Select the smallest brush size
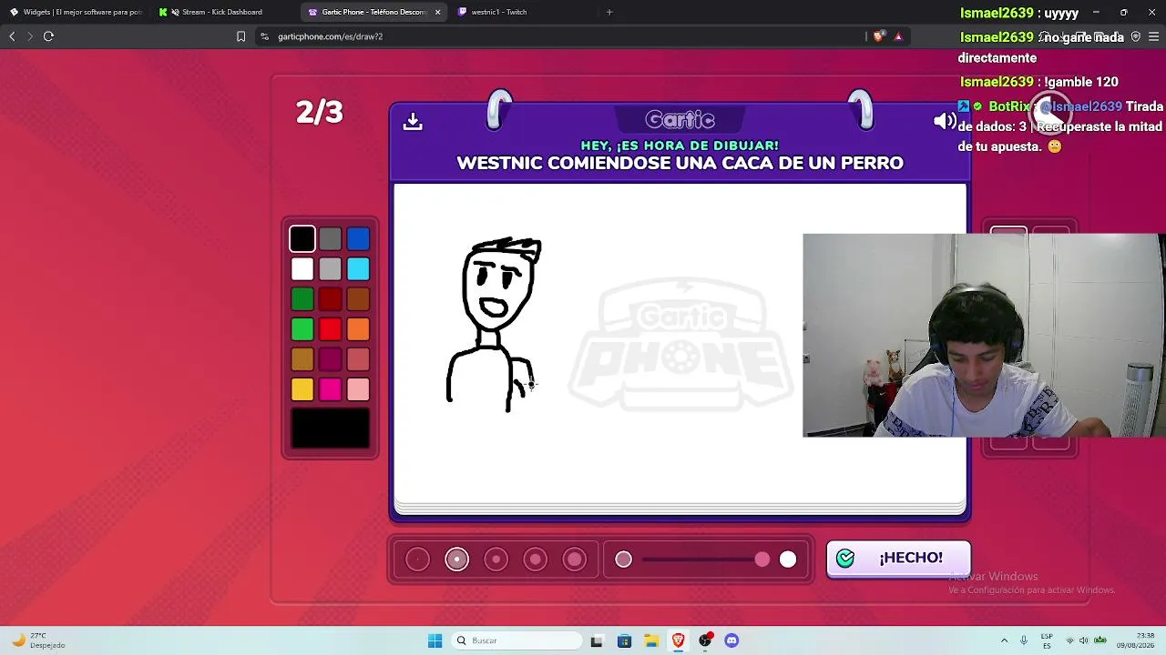 click(x=417, y=559)
